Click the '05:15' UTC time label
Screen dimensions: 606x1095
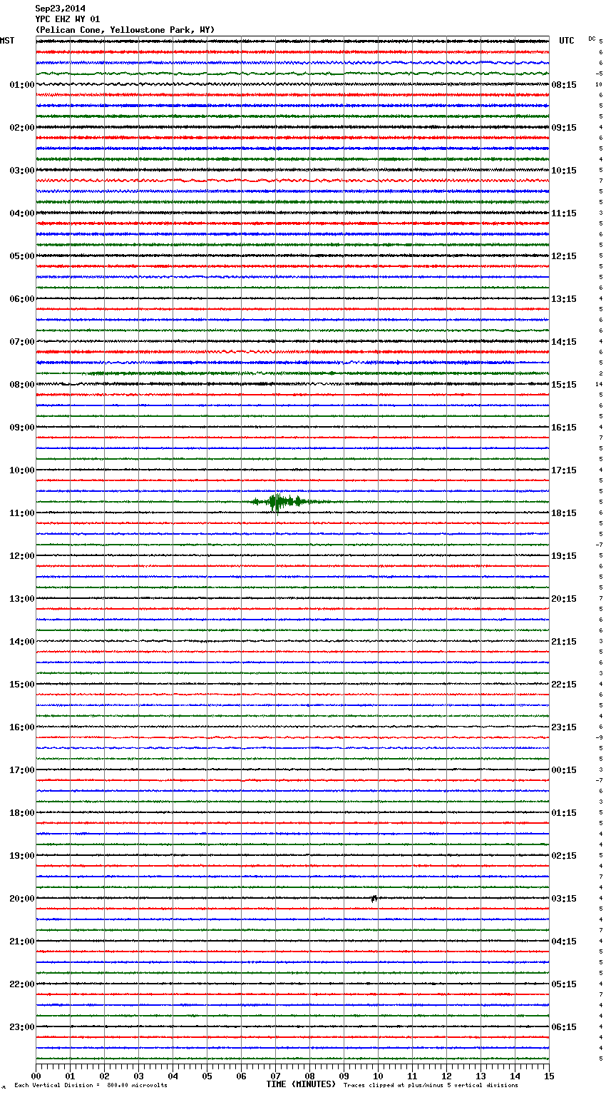pos(564,984)
